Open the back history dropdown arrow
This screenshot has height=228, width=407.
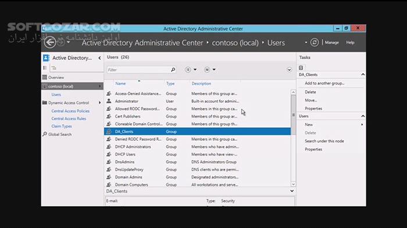pyautogui.click(x=68, y=42)
